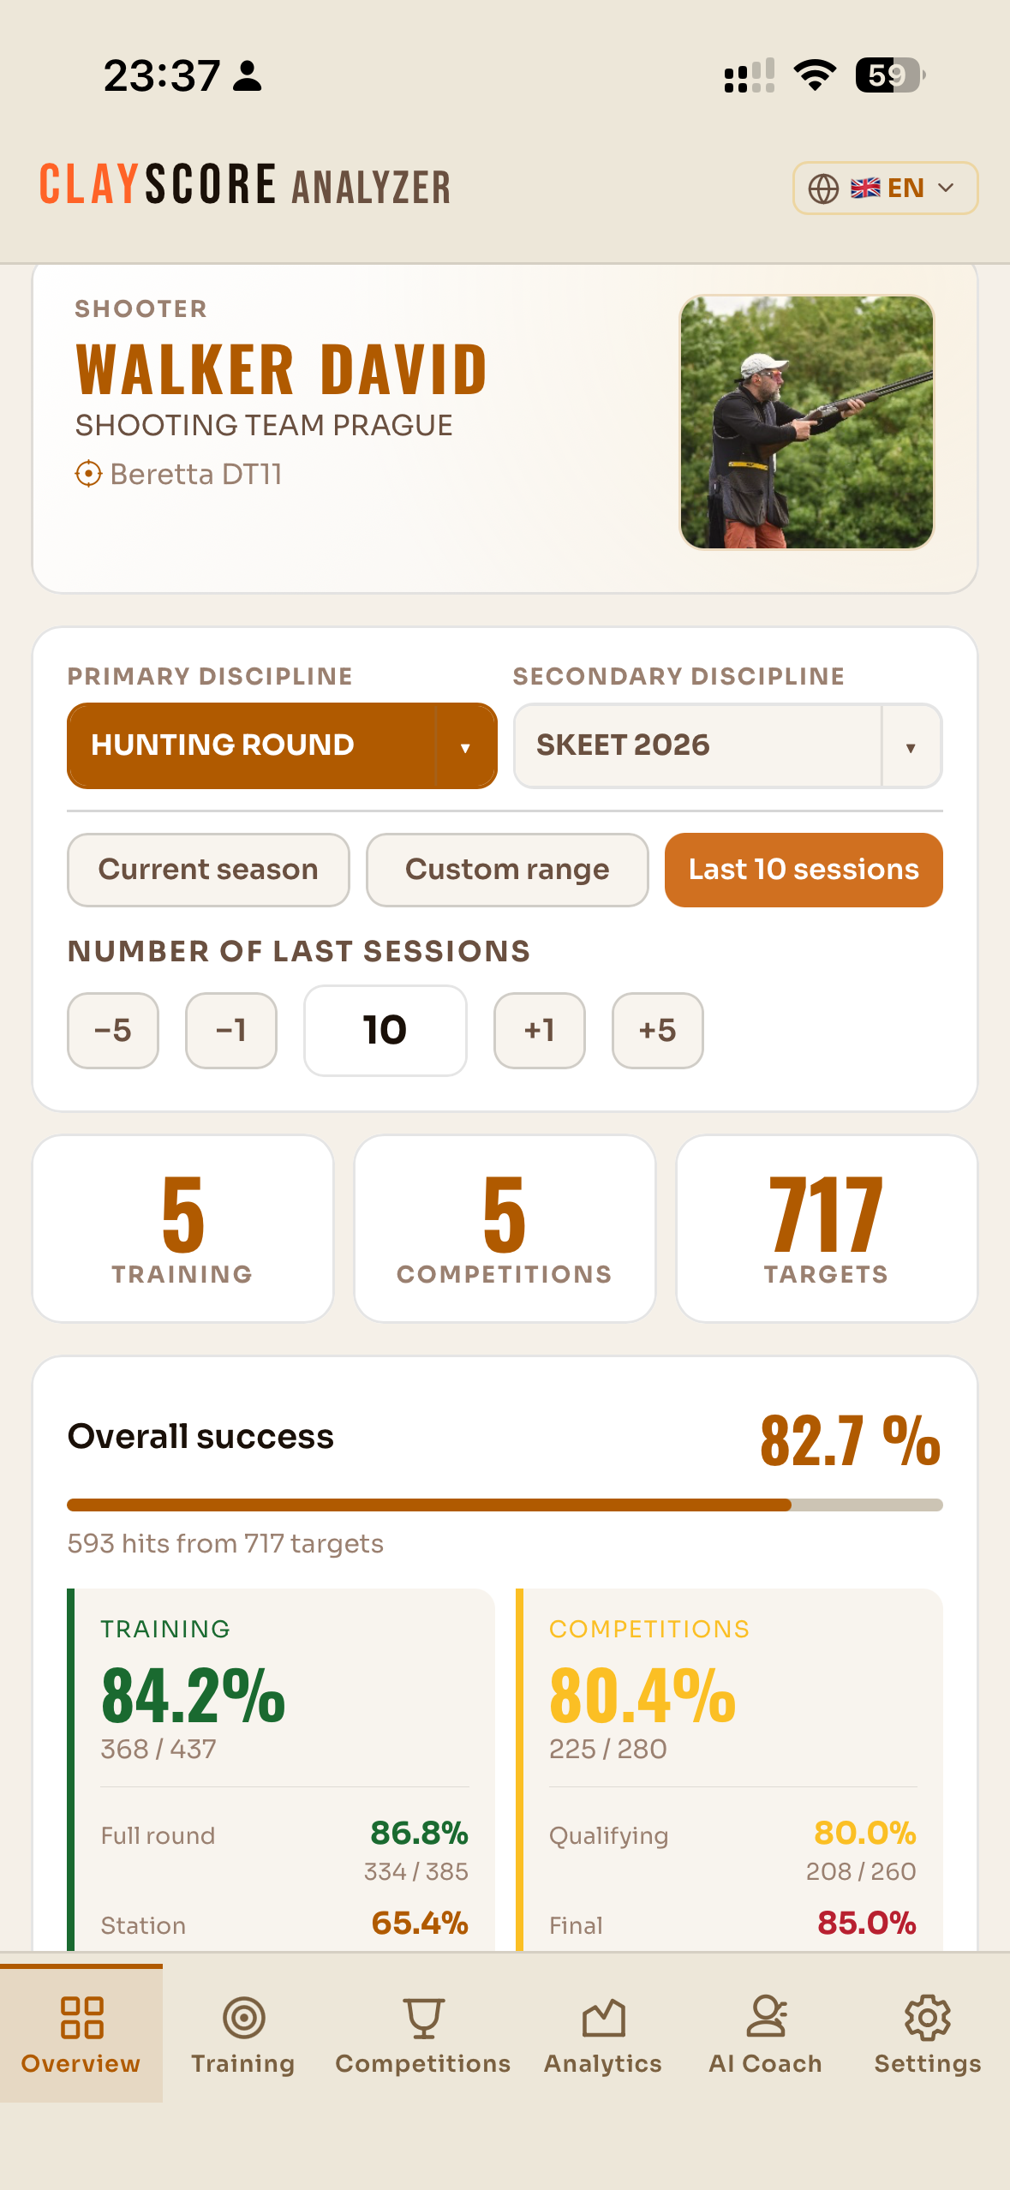The height and width of the screenshot is (2190, 1010).
Task: Open the Settings gear icon
Action: tap(928, 2017)
